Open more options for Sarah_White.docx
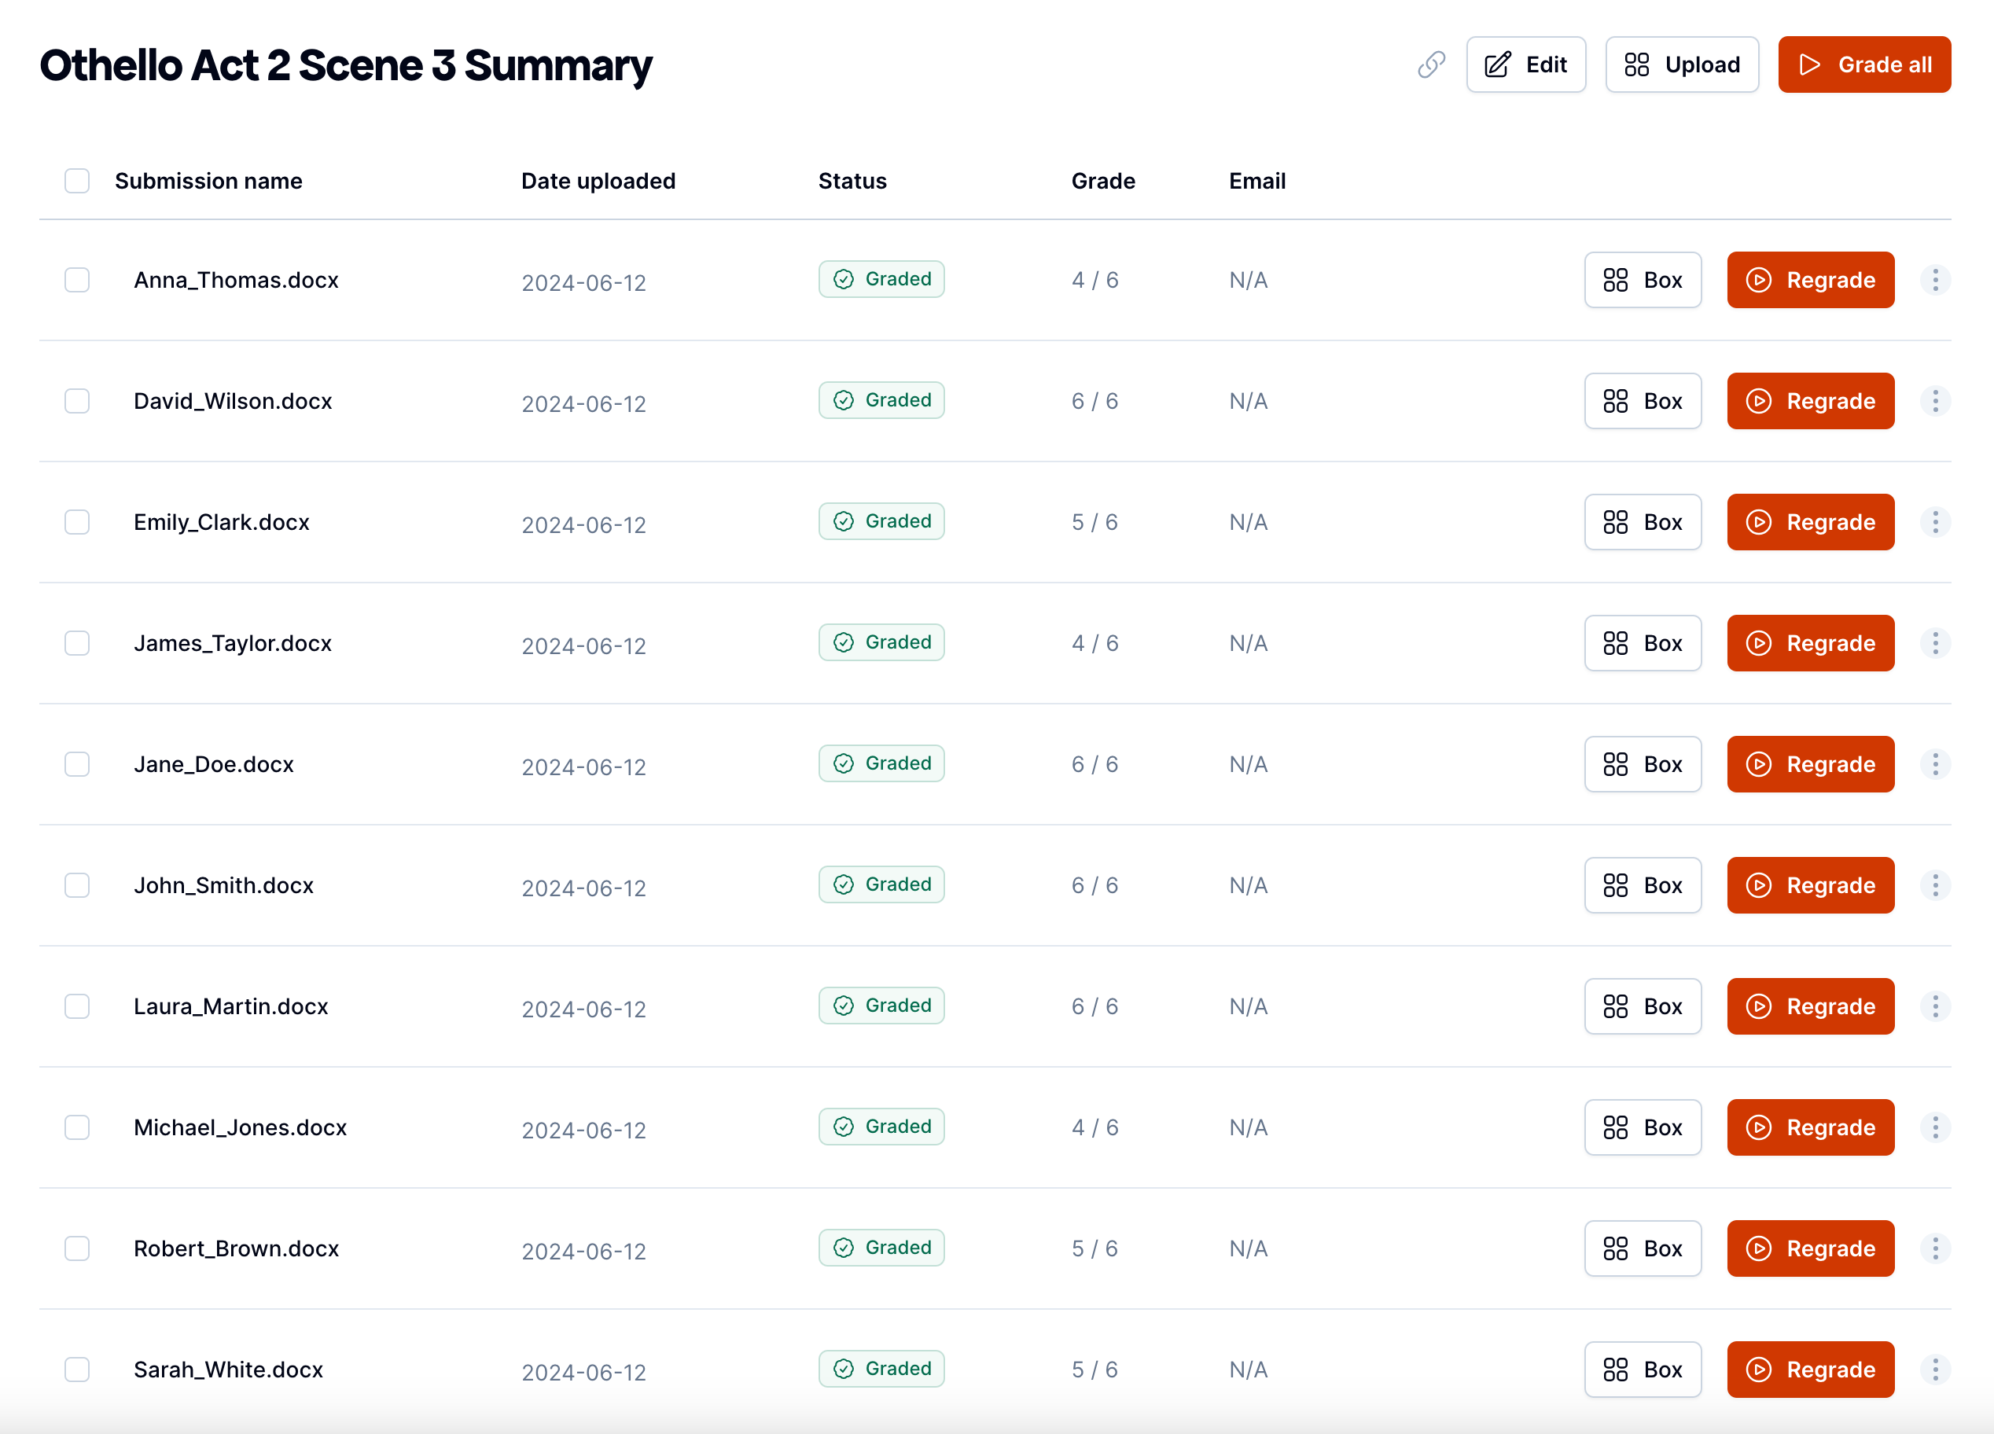The image size is (1994, 1434). 1934,1369
